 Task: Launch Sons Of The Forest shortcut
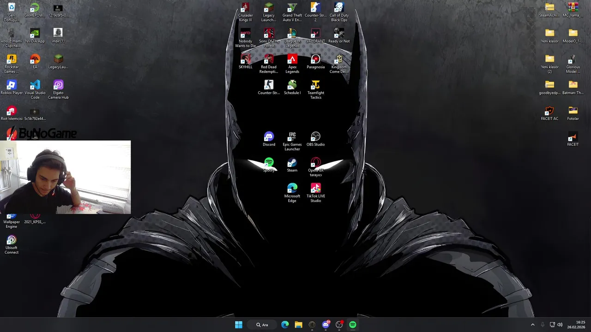(269, 38)
